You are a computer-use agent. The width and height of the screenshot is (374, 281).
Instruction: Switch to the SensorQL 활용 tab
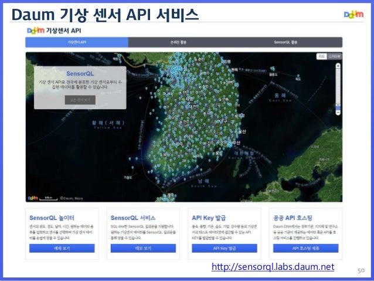point(285,42)
